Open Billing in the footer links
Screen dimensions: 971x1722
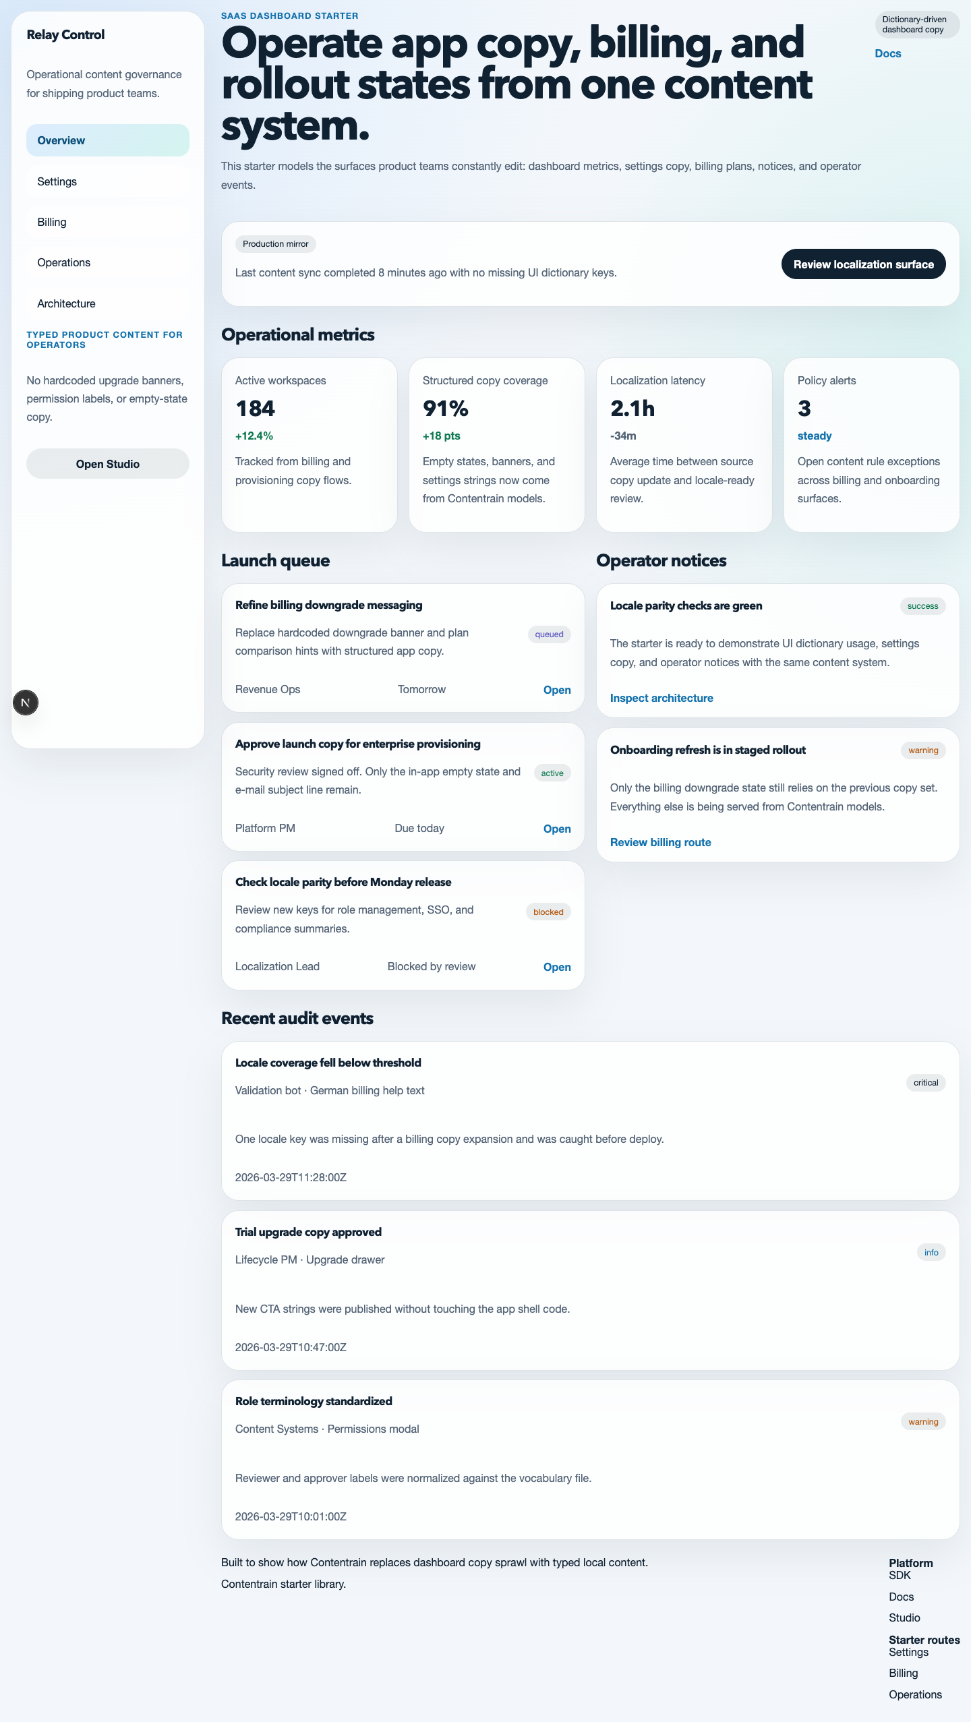click(904, 1673)
